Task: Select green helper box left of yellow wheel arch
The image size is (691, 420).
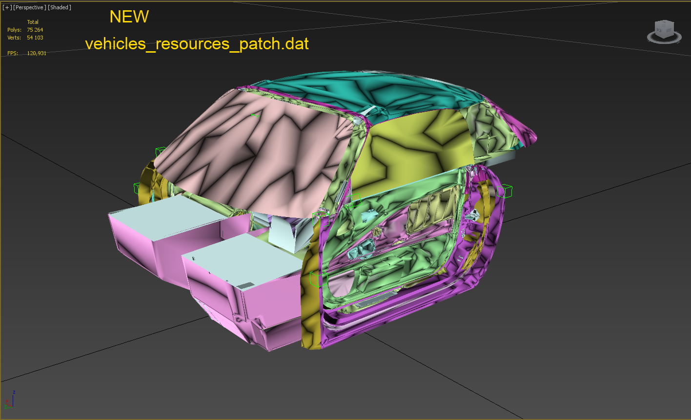Action: [140, 188]
